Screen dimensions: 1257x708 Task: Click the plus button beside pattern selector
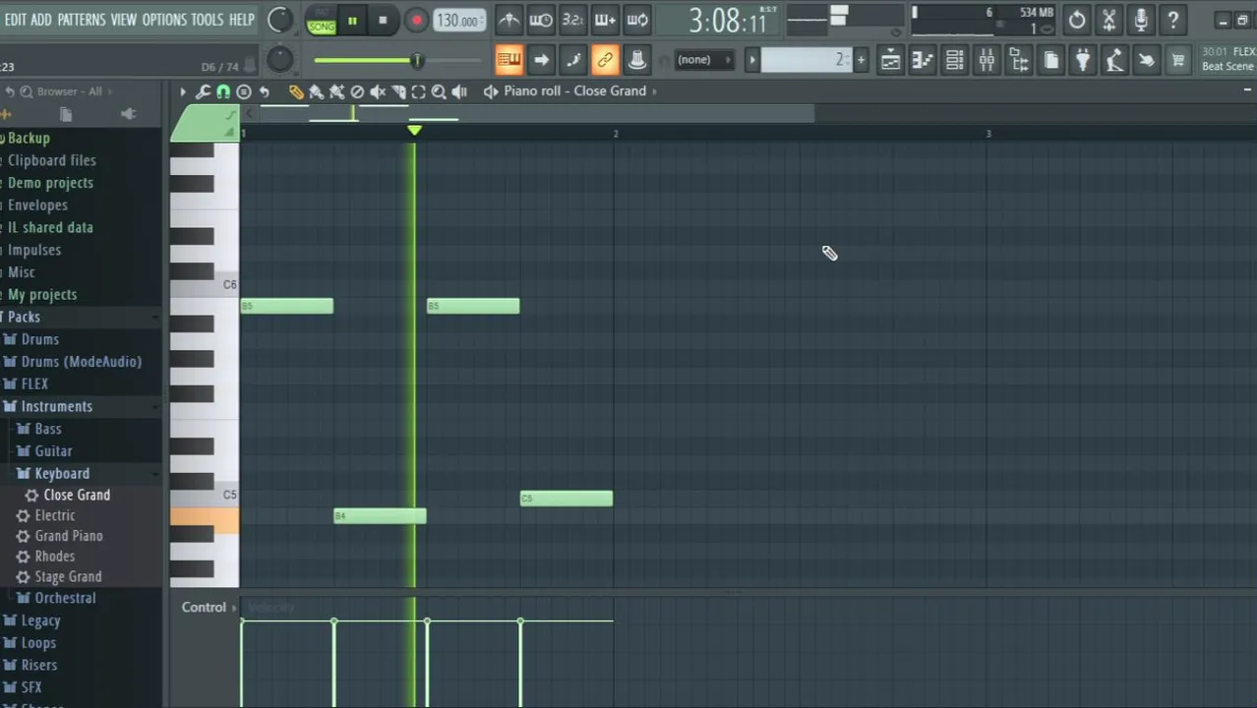[x=861, y=60]
